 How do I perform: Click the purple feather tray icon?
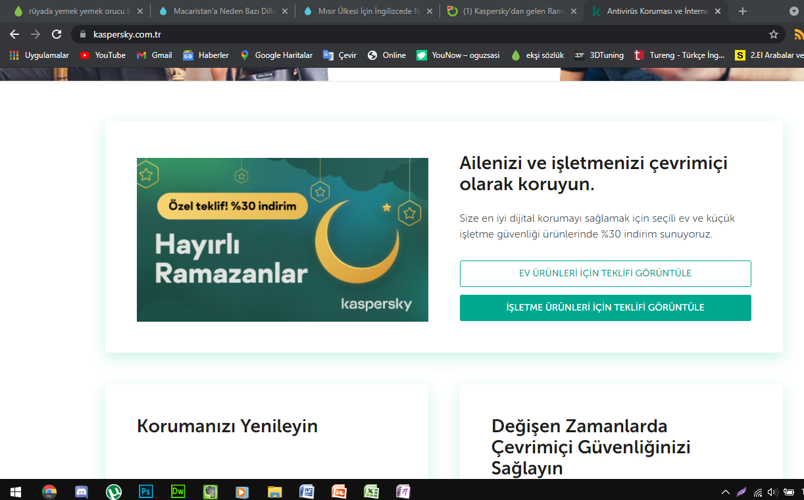click(742, 491)
